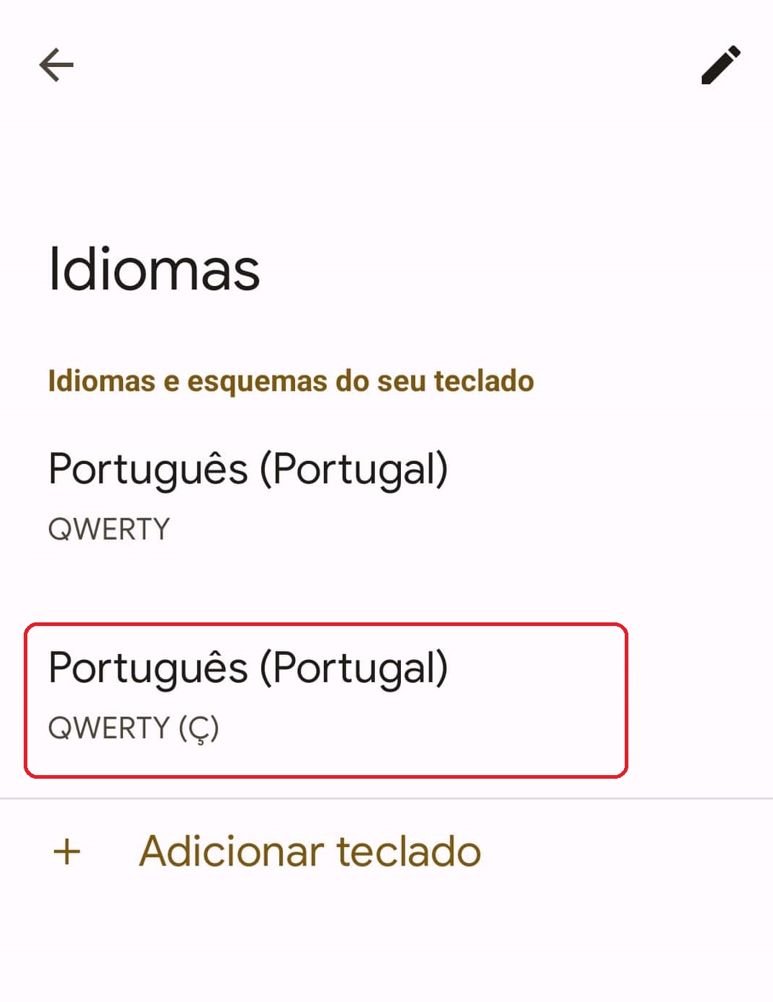The width and height of the screenshot is (773, 1002).
Task: Select the QWERTY layout subtitle
Action: point(109,529)
